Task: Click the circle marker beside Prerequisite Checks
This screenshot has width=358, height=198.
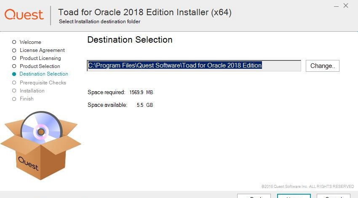Action: tap(14, 83)
